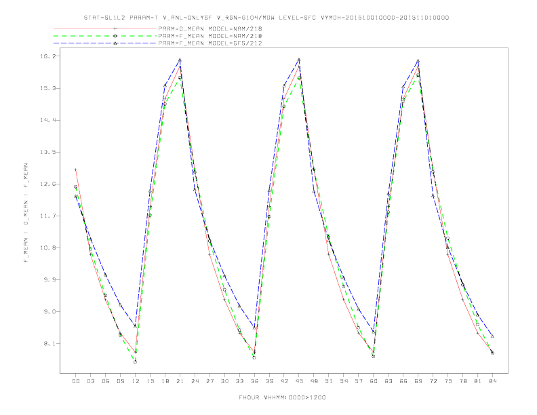Click x-axis forecast hour label 75
The width and height of the screenshot is (537, 415).
(x=448, y=381)
